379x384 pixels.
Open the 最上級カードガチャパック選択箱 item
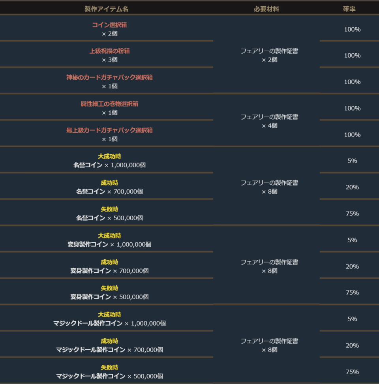point(109,130)
